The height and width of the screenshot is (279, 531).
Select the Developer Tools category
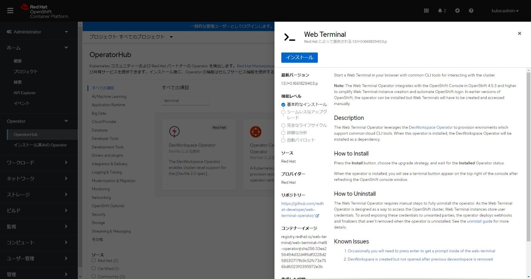coord(105,139)
